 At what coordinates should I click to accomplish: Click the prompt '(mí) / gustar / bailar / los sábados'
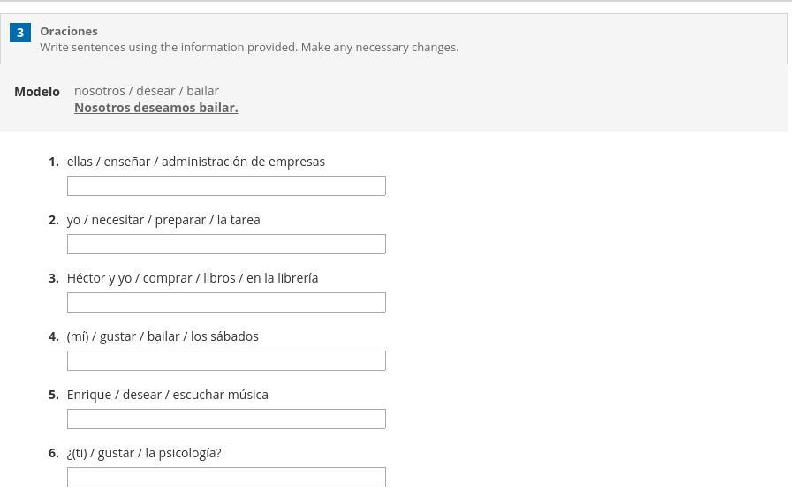[x=163, y=336]
